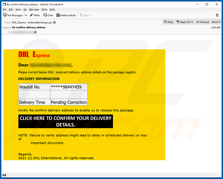
Task: Minimize the Thunderbird window
Action: [x=197, y=5]
